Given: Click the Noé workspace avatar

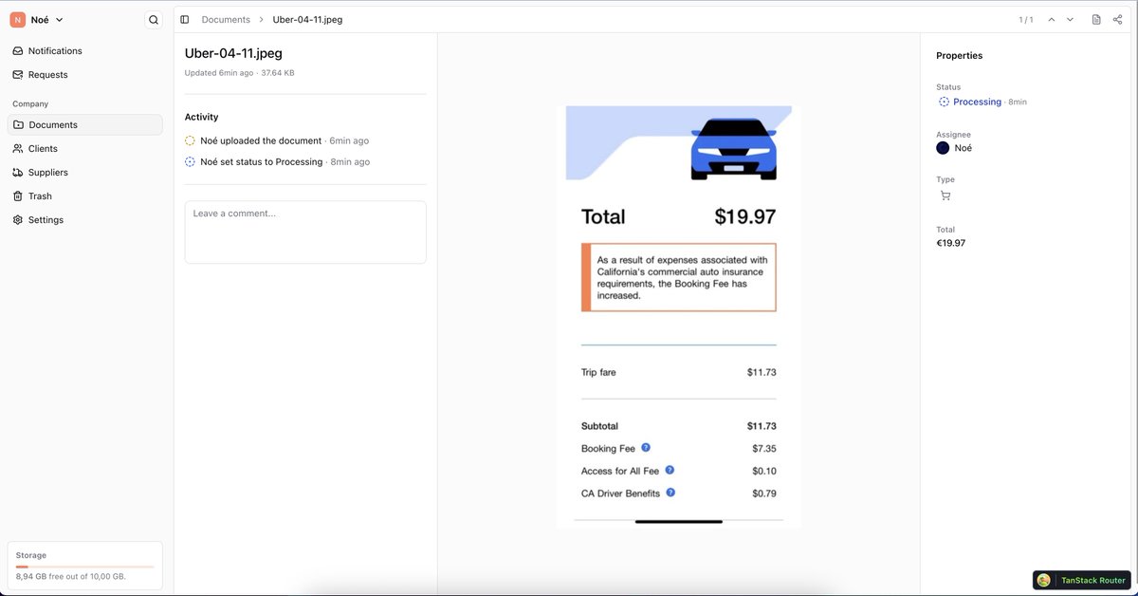Looking at the screenshot, I should click(x=17, y=19).
